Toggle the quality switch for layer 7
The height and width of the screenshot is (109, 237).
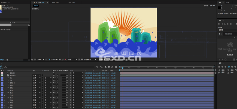(x=57, y=88)
